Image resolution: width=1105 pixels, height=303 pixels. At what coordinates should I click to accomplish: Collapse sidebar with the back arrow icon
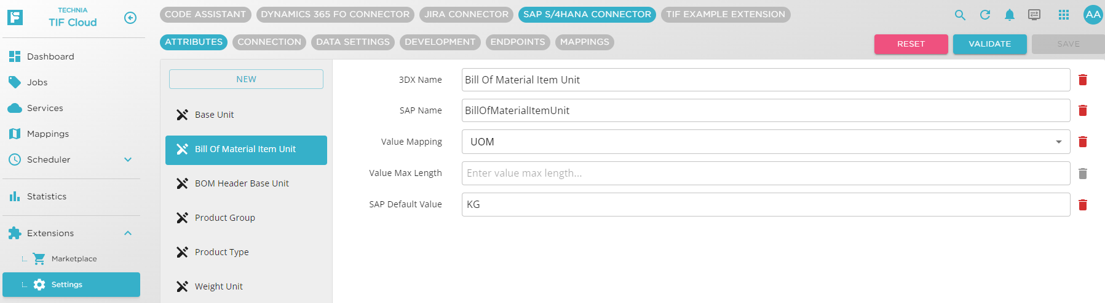pyautogui.click(x=130, y=18)
